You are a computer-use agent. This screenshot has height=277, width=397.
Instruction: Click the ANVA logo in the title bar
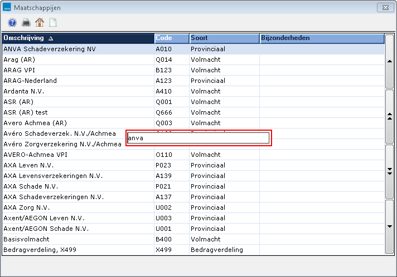[x=7, y=7]
